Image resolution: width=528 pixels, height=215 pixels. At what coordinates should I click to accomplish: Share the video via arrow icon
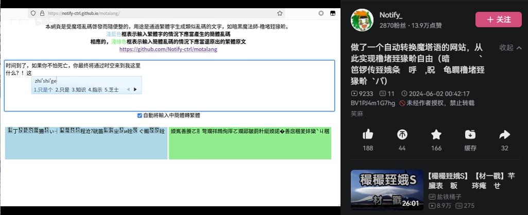(x=504, y=134)
